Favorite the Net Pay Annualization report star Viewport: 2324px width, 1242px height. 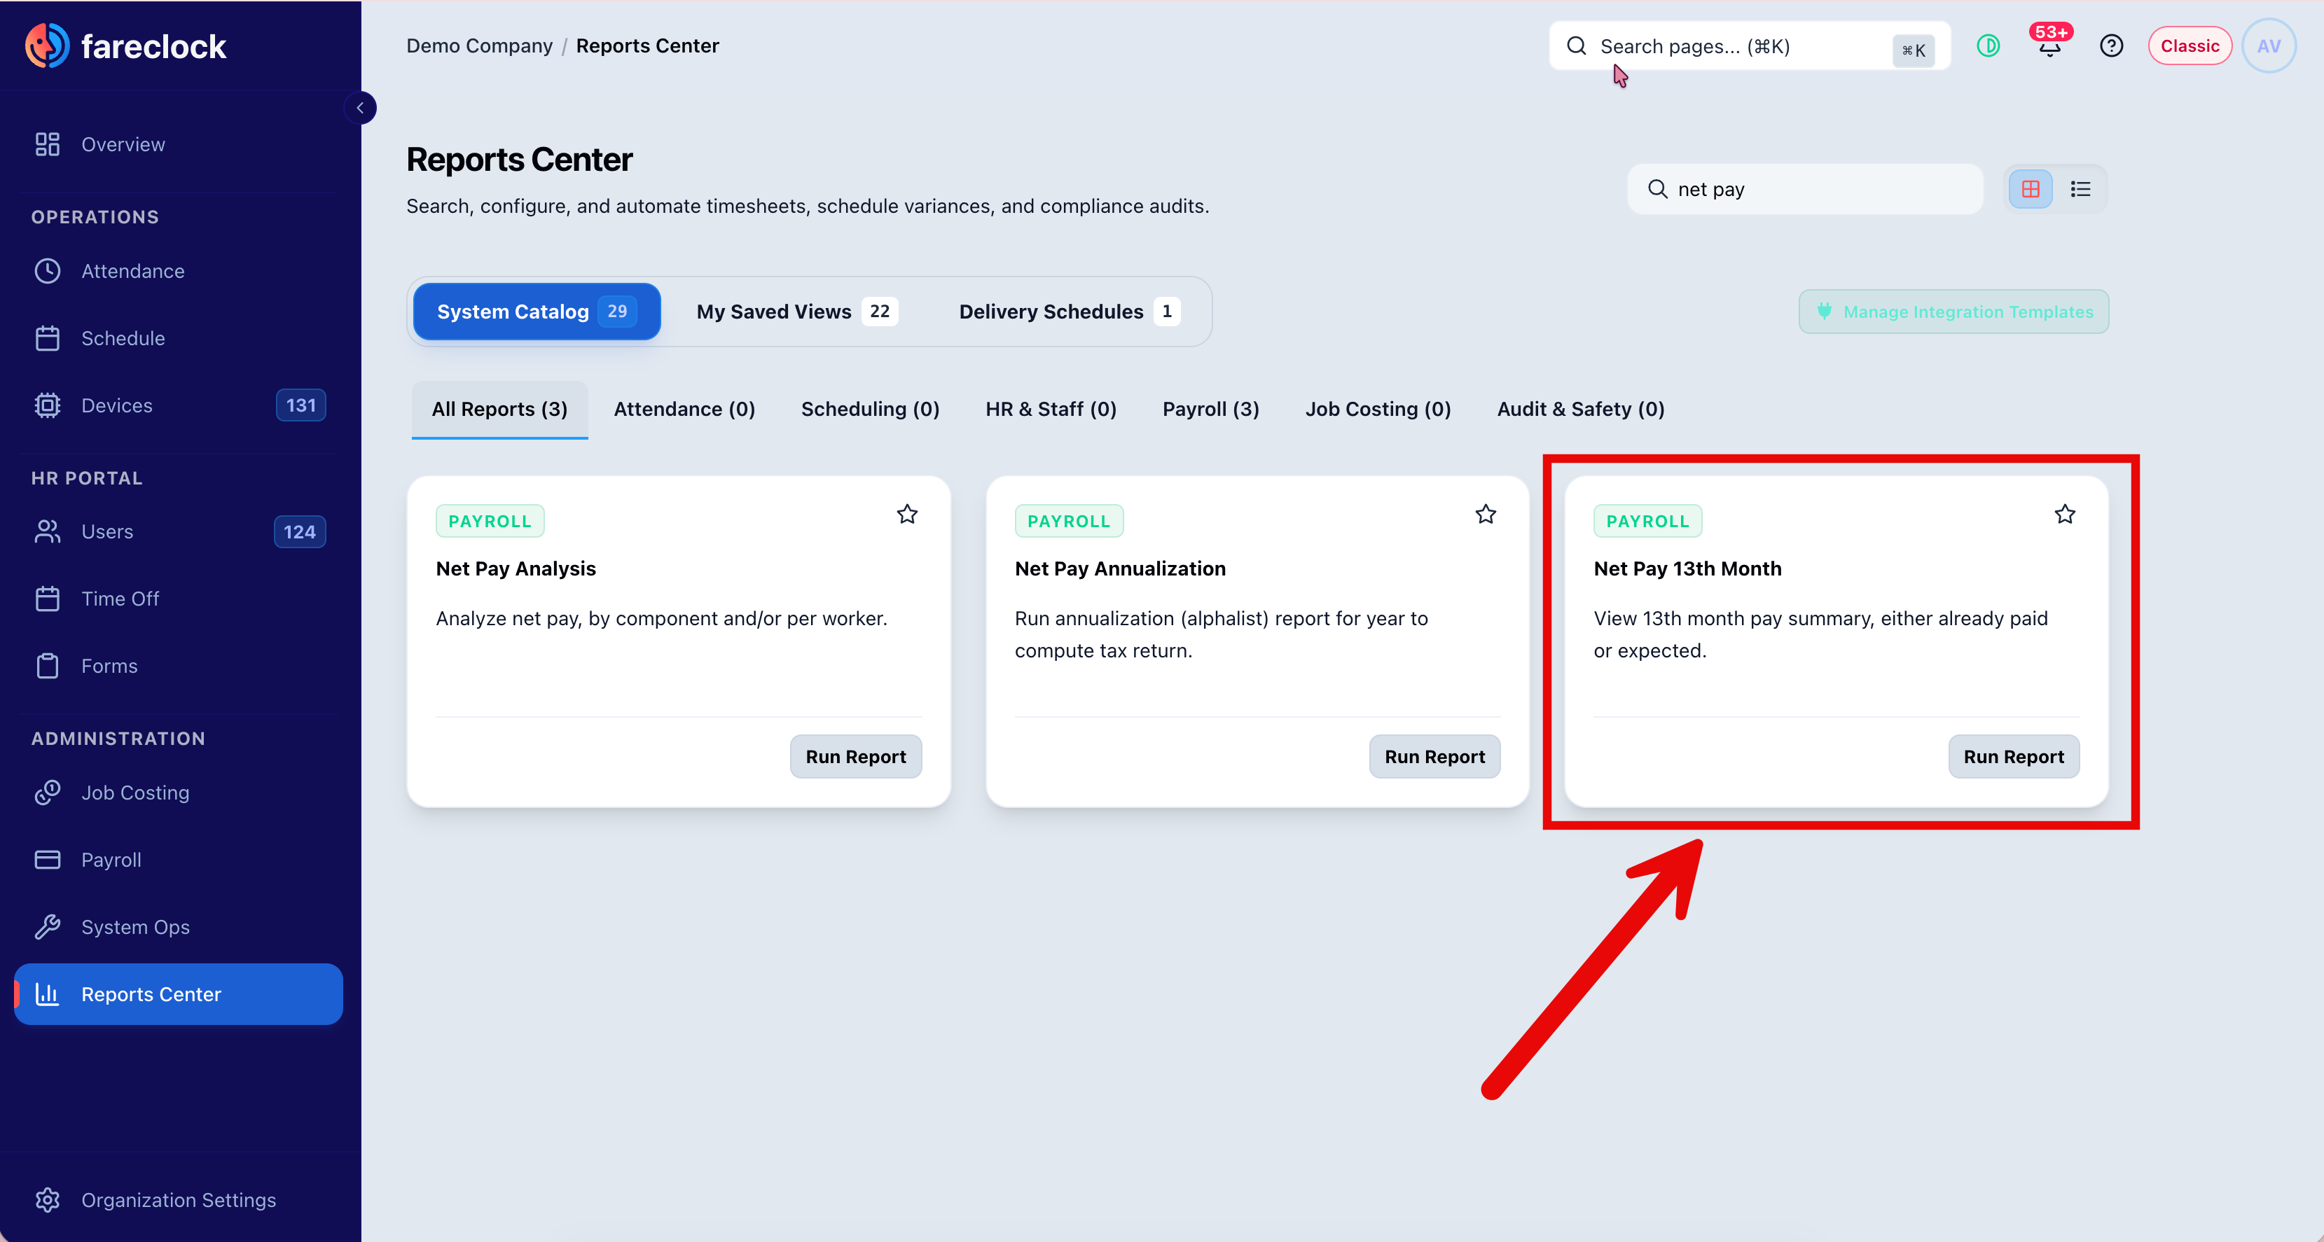click(x=1486, y=514)
